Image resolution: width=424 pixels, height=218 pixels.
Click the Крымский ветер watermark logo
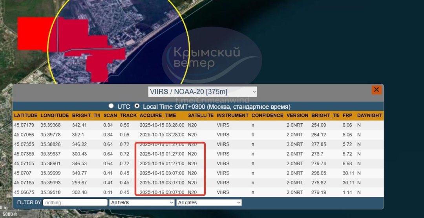click(206, 58)
